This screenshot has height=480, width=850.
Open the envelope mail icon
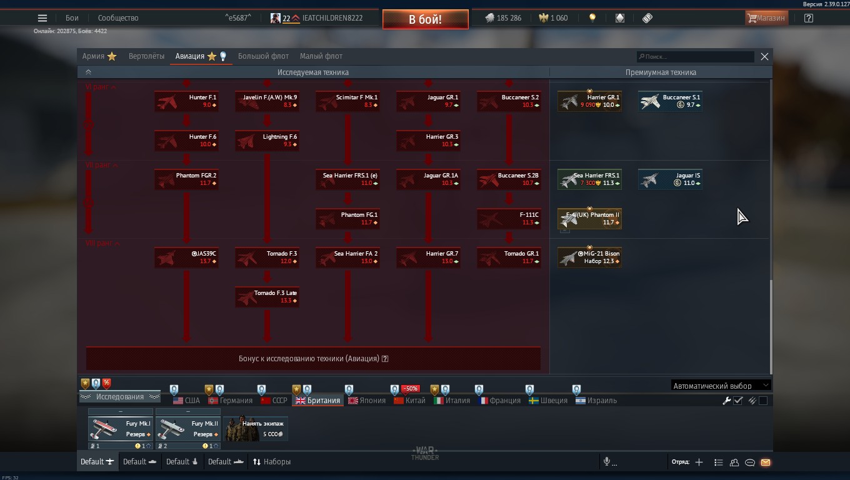[x=766, y=462]
